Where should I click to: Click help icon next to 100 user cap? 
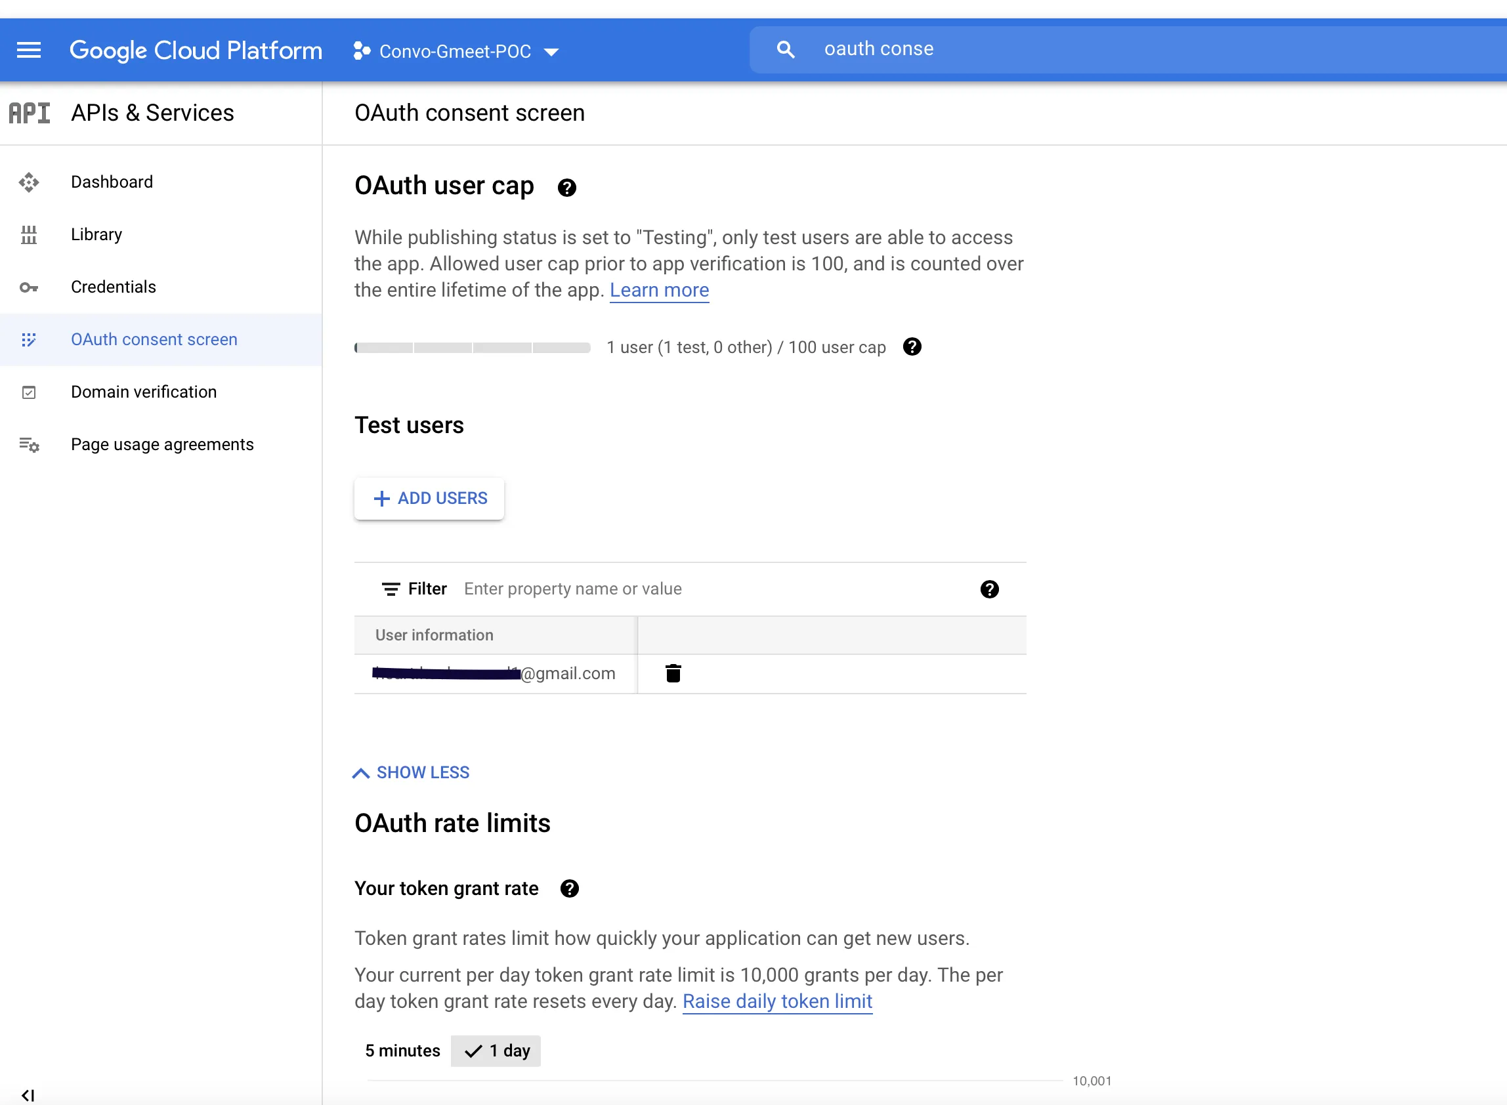[912, 346]
